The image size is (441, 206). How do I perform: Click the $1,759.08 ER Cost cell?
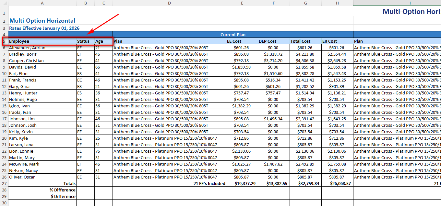tap(337, 164)
